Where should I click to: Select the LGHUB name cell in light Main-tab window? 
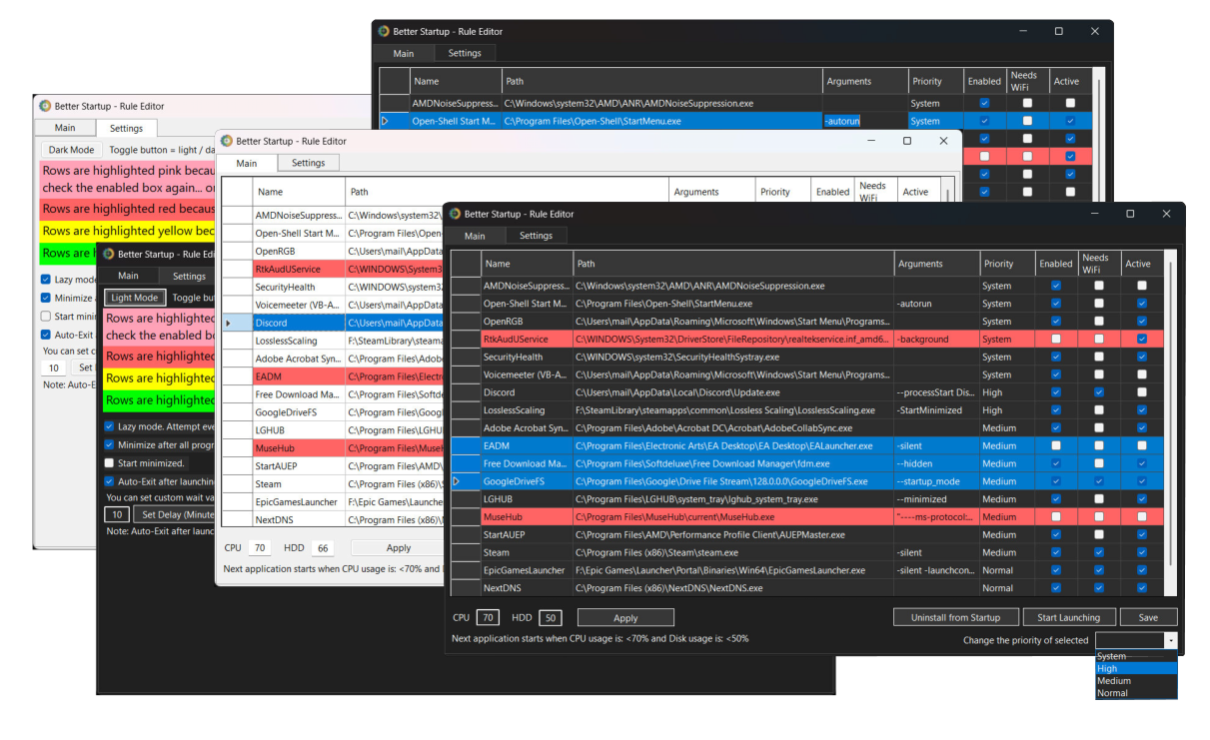[x=299, y=429]
